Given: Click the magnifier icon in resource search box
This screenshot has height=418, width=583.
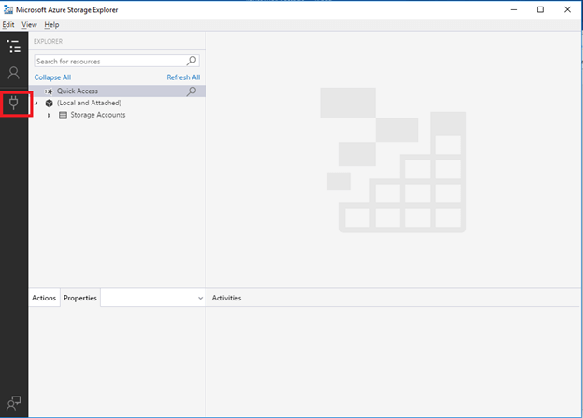Looking at the screenshot, I should pyautogui.click(x=192, y=61).
